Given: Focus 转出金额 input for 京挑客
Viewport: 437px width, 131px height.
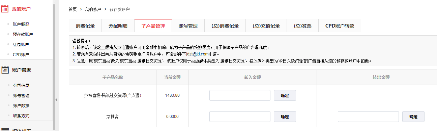Looking at the screenshot, I should 368,117.
